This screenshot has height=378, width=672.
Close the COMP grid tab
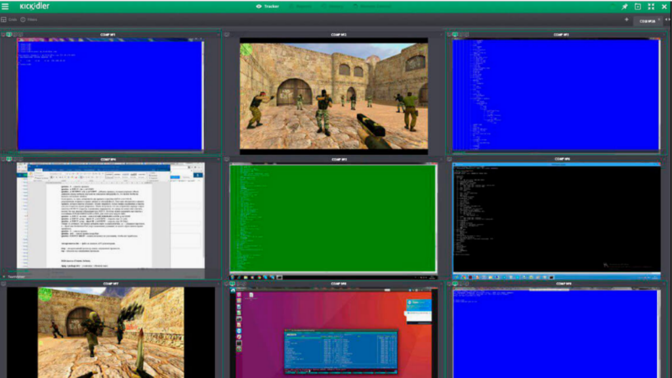[x=659, y=20]
